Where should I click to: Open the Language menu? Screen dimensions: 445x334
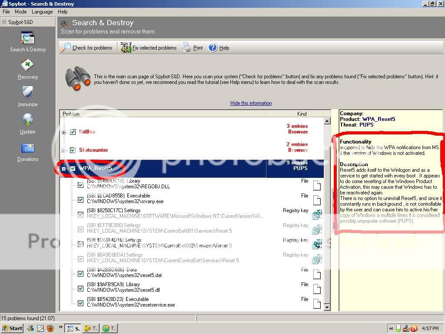point(42,12)
